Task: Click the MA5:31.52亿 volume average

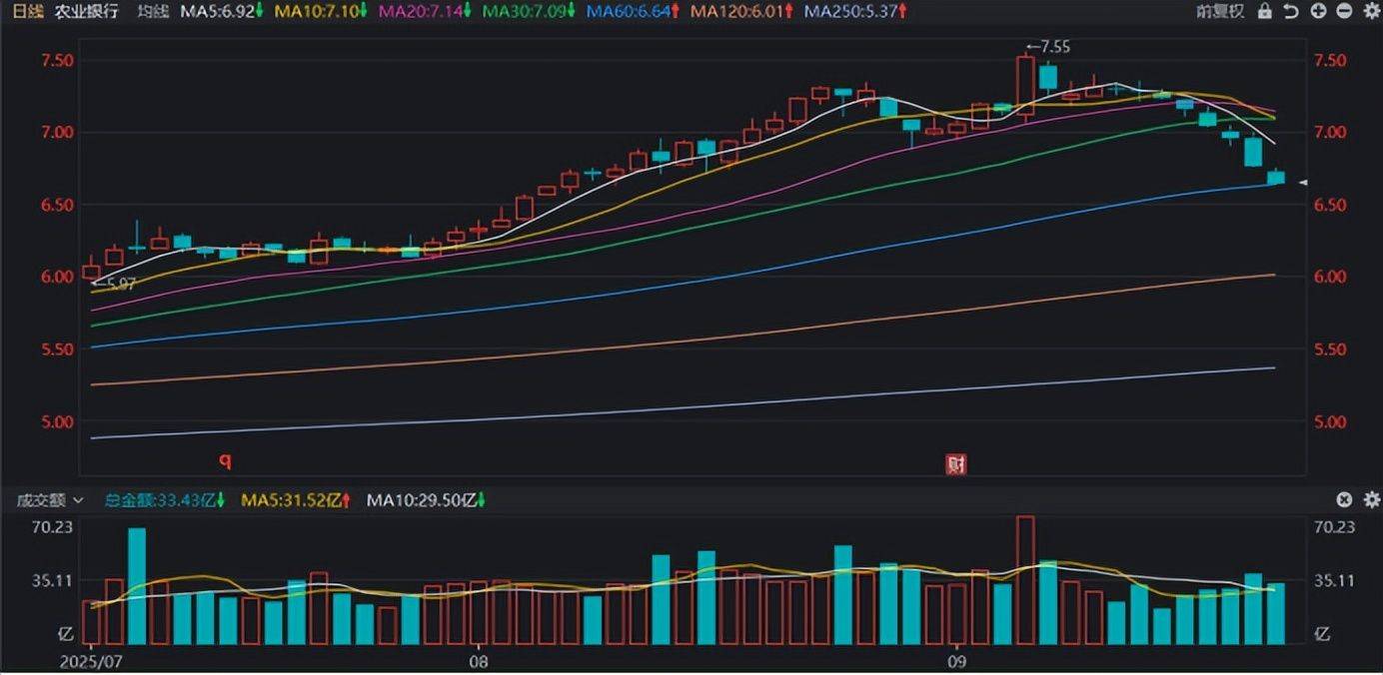Action: coord(297,499)
